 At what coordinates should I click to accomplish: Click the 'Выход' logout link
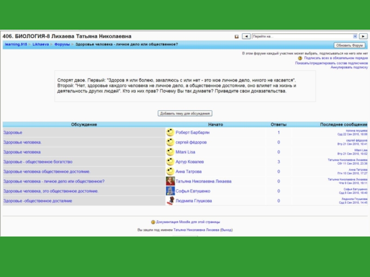pos(226,230)
